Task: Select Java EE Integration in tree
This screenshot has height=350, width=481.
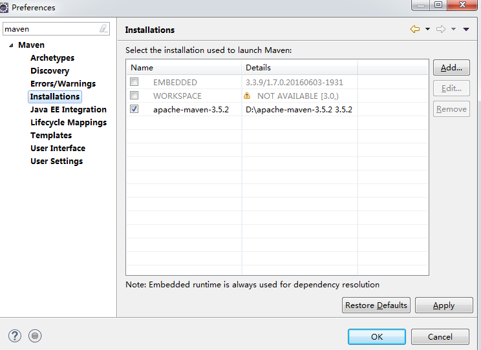Action: coord(68,109)
